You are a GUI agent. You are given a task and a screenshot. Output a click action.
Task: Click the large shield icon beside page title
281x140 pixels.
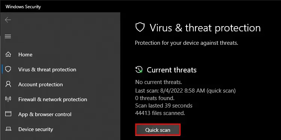[x=140, y=28]
